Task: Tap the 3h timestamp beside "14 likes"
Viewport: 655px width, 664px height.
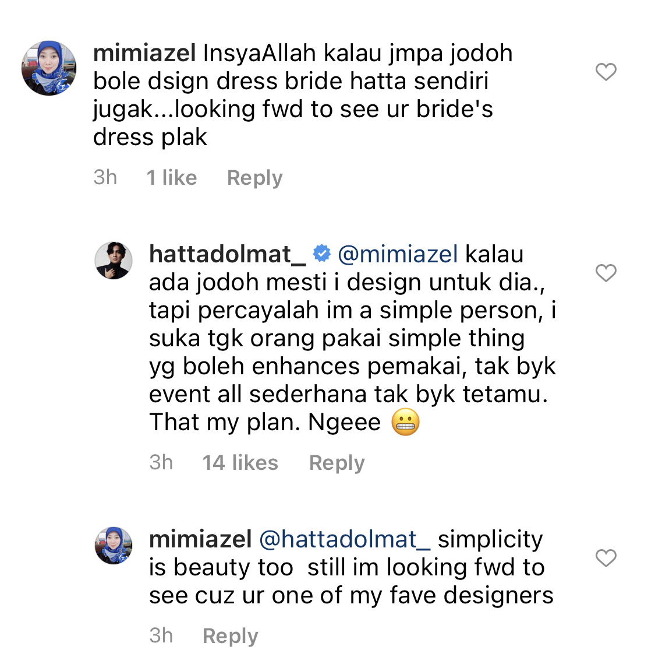Action: (161, 463)
